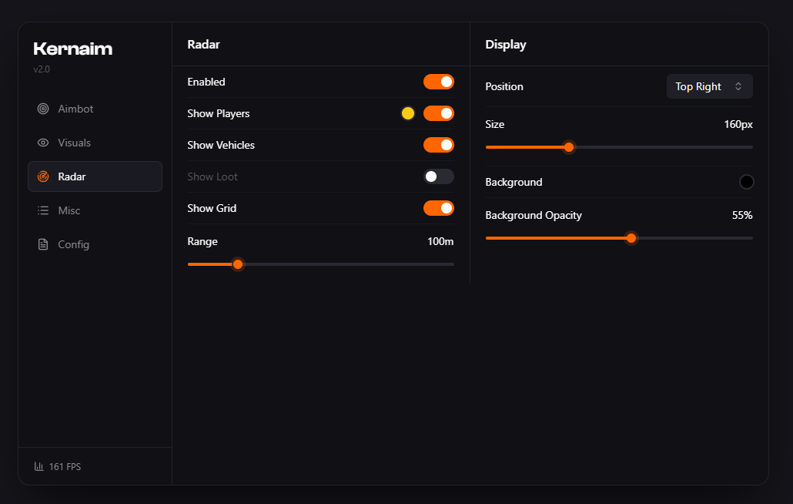Click the up-down chevron in Position selector
The image size is (793, 504).
738,86
